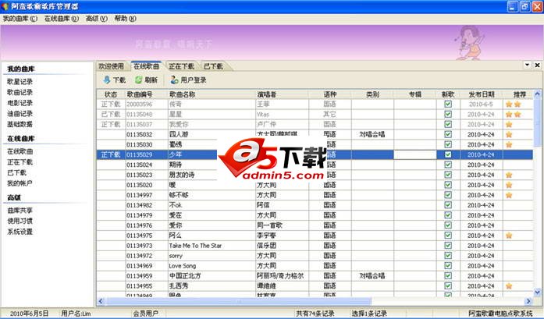The width and height of the screenshot is (544, 319).
Task: Open 在线歌曲 in the sidebar
Action: click(x=20, y=151)
